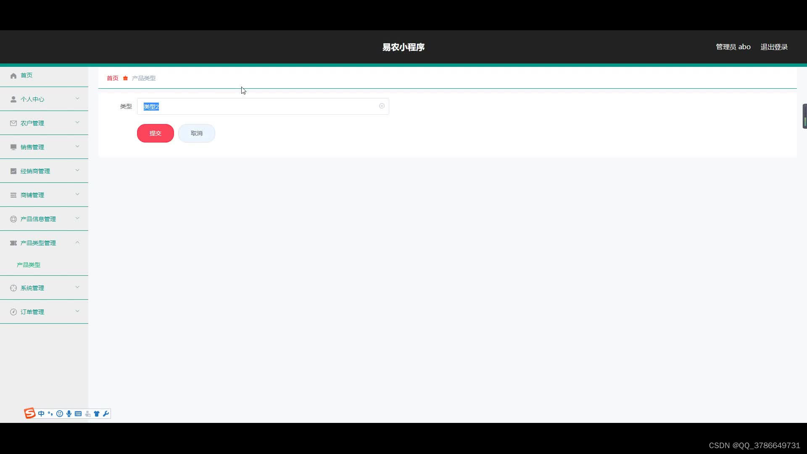Click the ticket icon beside 产品类型管理
Screen dimensions: 807x454
coord(13,243)
